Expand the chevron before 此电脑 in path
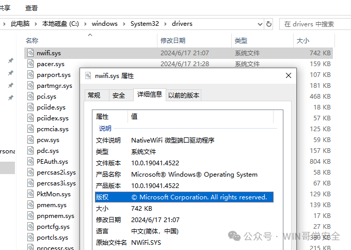This screenshot has height=250, width=351. pyautogui.click(x=4, y=24)
